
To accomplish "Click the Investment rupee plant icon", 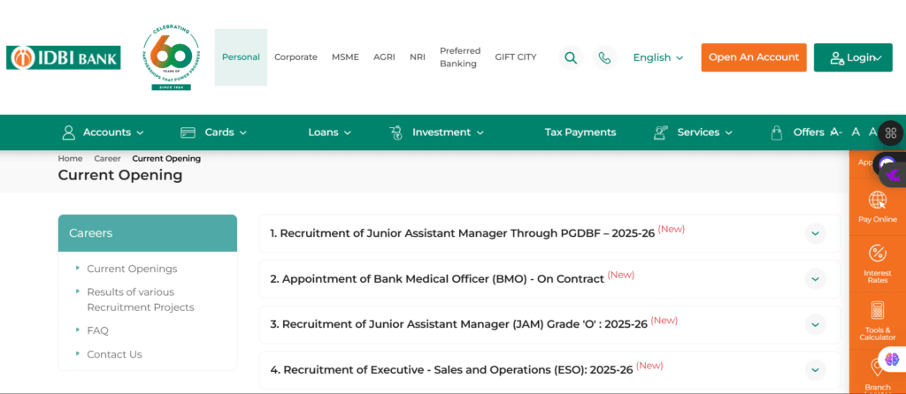I will click(x=396, y=133).
